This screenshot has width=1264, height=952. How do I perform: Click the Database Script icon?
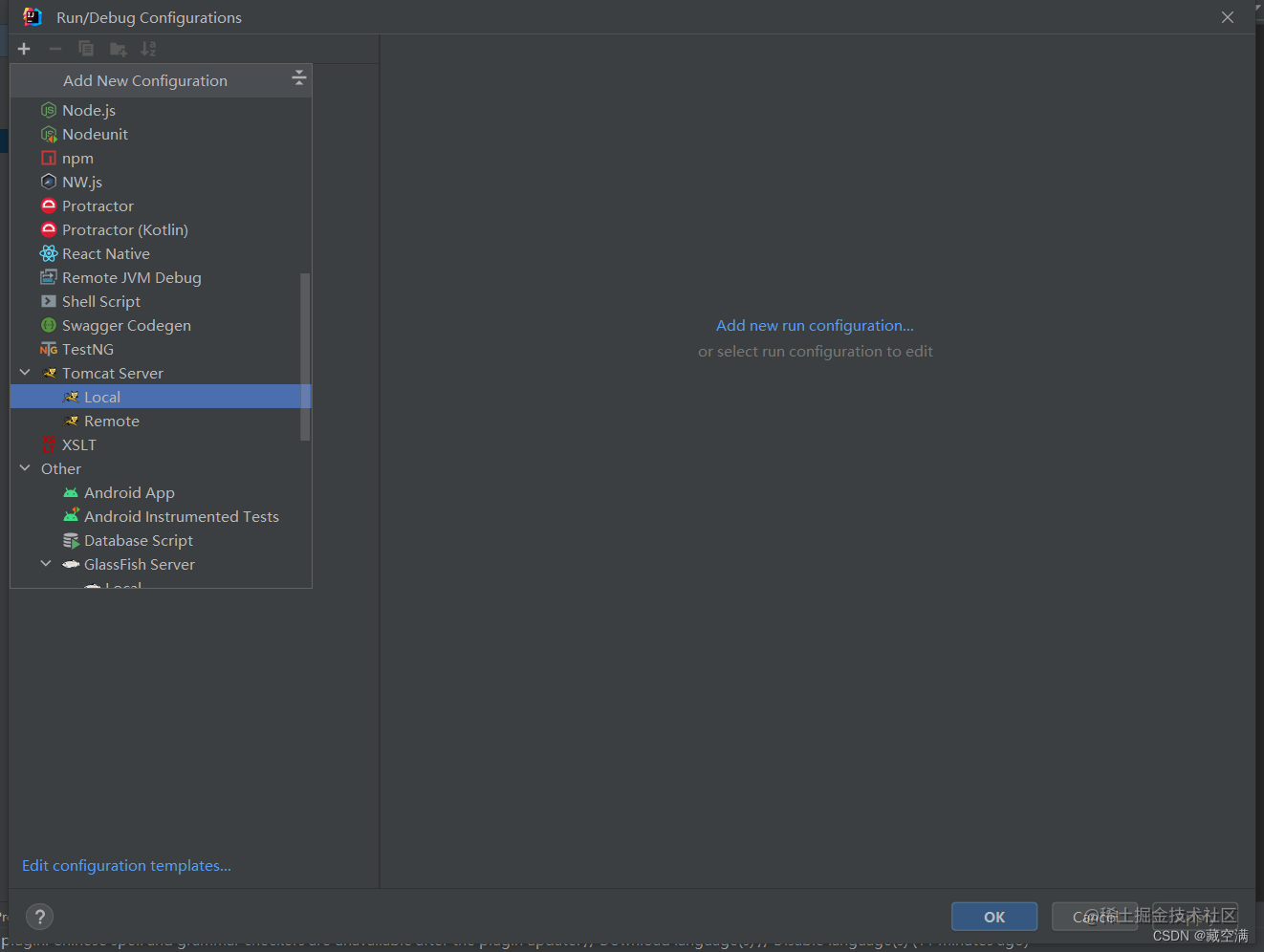[71, 540]
